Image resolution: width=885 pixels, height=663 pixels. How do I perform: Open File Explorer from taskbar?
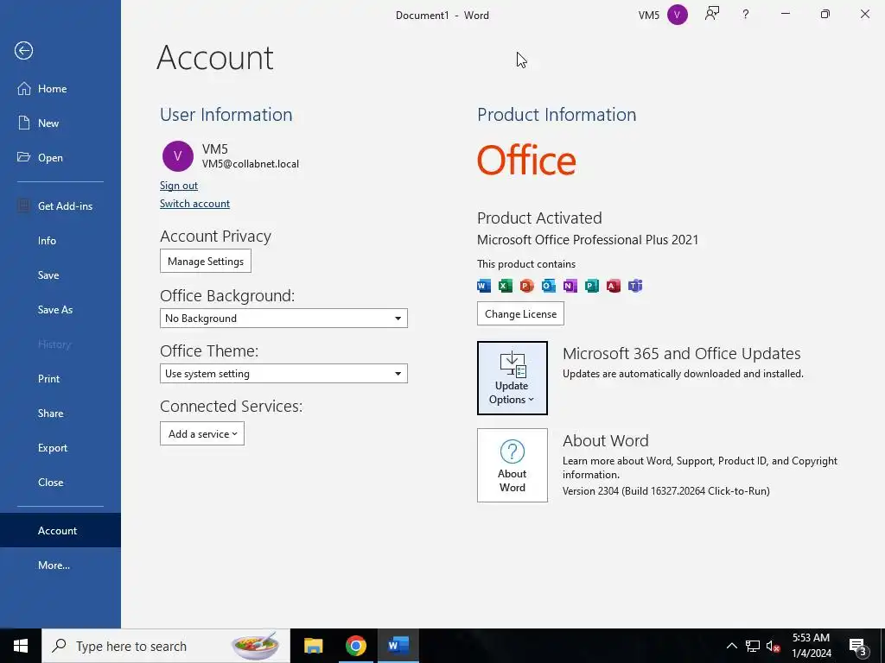[x=313, y=646]
